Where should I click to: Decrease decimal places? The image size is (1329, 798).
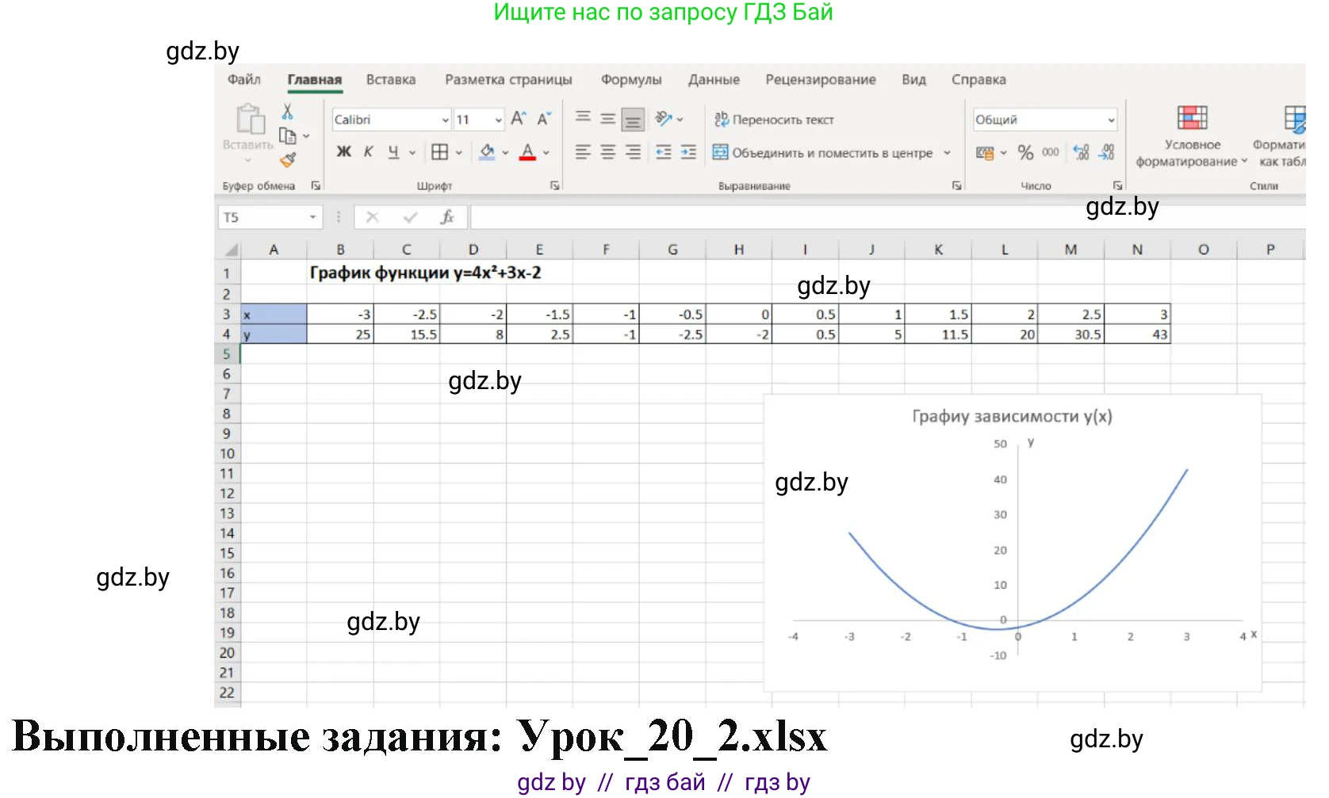pos(1106,152)
